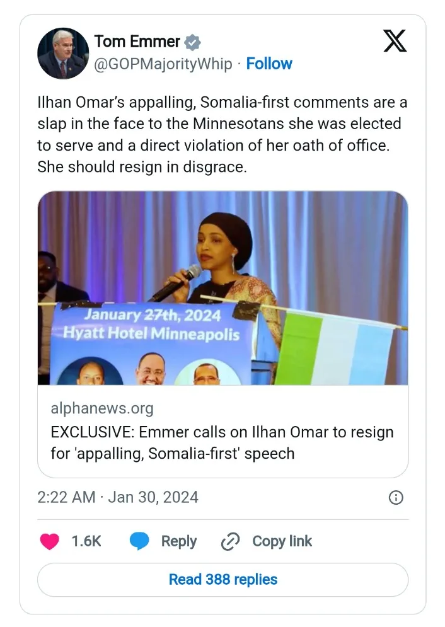Click the X logo icon
The image size is (445, 627).
(x=395, y=41)
